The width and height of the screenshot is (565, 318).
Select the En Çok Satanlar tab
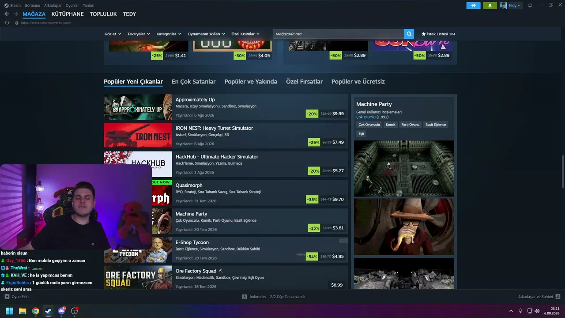(x=193, y=82)
